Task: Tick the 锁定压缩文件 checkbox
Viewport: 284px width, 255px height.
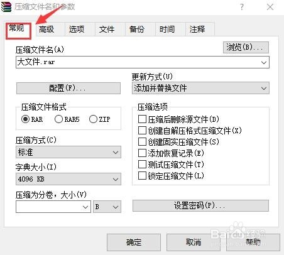Action: [x=142, y=175]
